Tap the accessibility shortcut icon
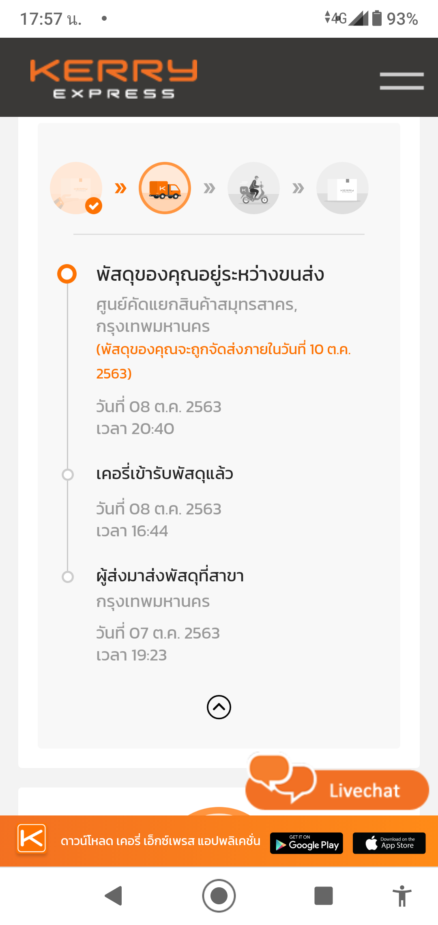The width and height of the screenshot is (438, 925). [x=402, y=895]
